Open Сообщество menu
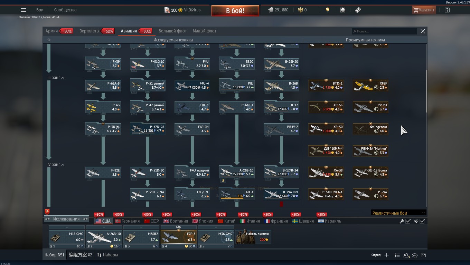The height and width of the screenshot is (265, 470). point(65,10)
